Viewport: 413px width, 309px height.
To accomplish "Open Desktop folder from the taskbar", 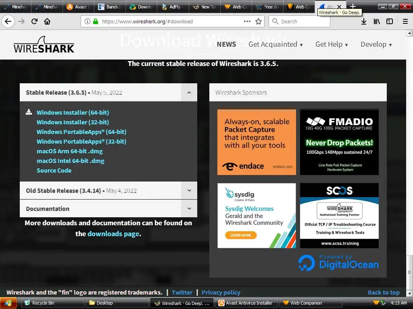I will tap(117, 303).
